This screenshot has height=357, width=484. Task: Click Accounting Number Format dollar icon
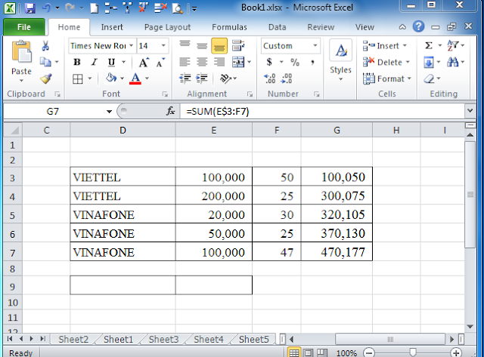pyautogui.click(x=269, y=62)
